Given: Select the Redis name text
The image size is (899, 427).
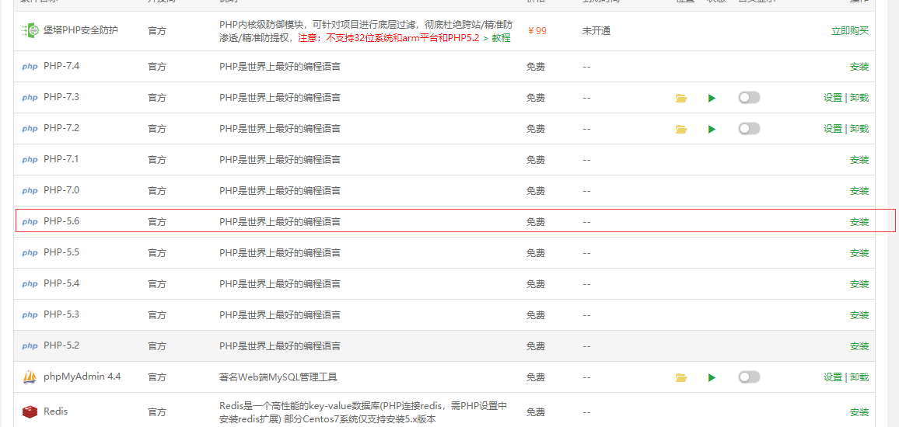Looking at the screenshot, I should [x=56, y=411].
